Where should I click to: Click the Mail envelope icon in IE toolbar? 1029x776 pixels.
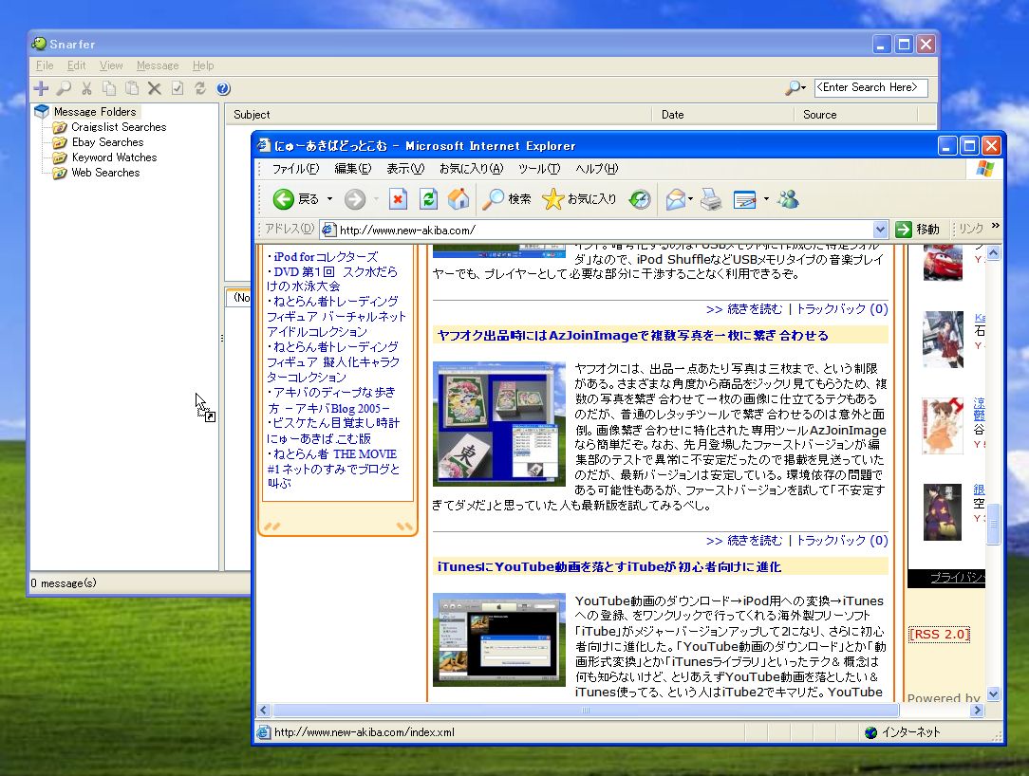point(675,199)
